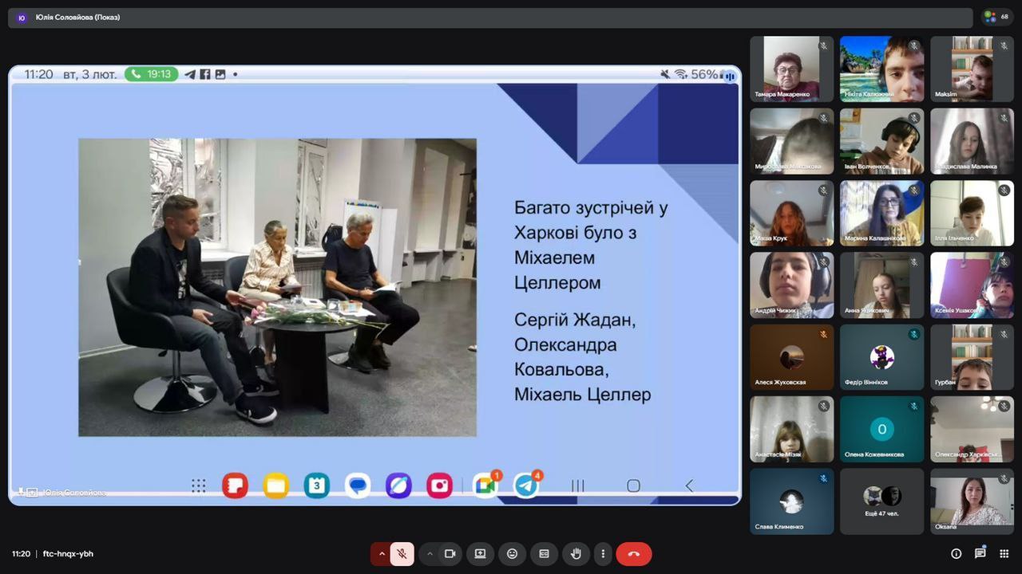Open the three-dot more options menu
Image resolution: width=1022 pixels, height=574 pixels.
point(603,554)
